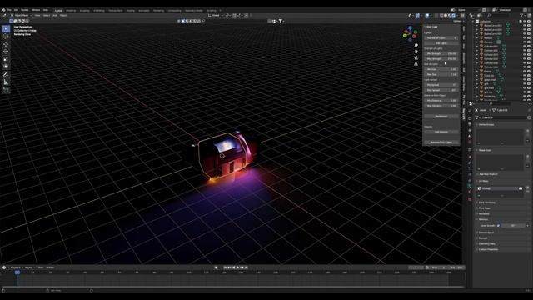Toggle Auto Smooth checkbox under Normals
The image size is (533, 300).
[x=498, y=226]
